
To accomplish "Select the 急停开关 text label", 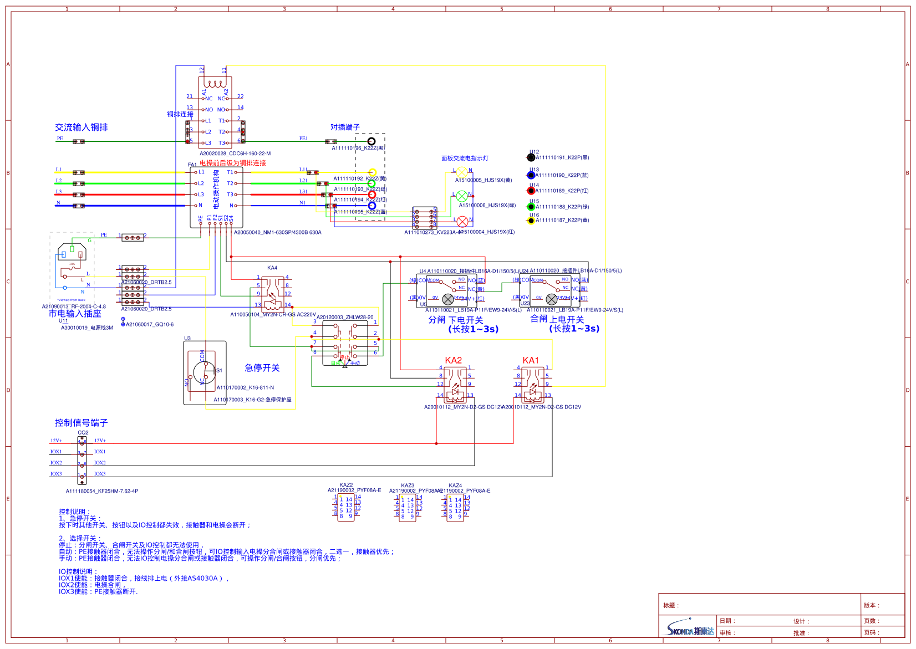I will (x=262, y=368).
